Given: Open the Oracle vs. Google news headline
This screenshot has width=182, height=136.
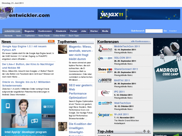Looking at the screenshot, I should [26, 84].
